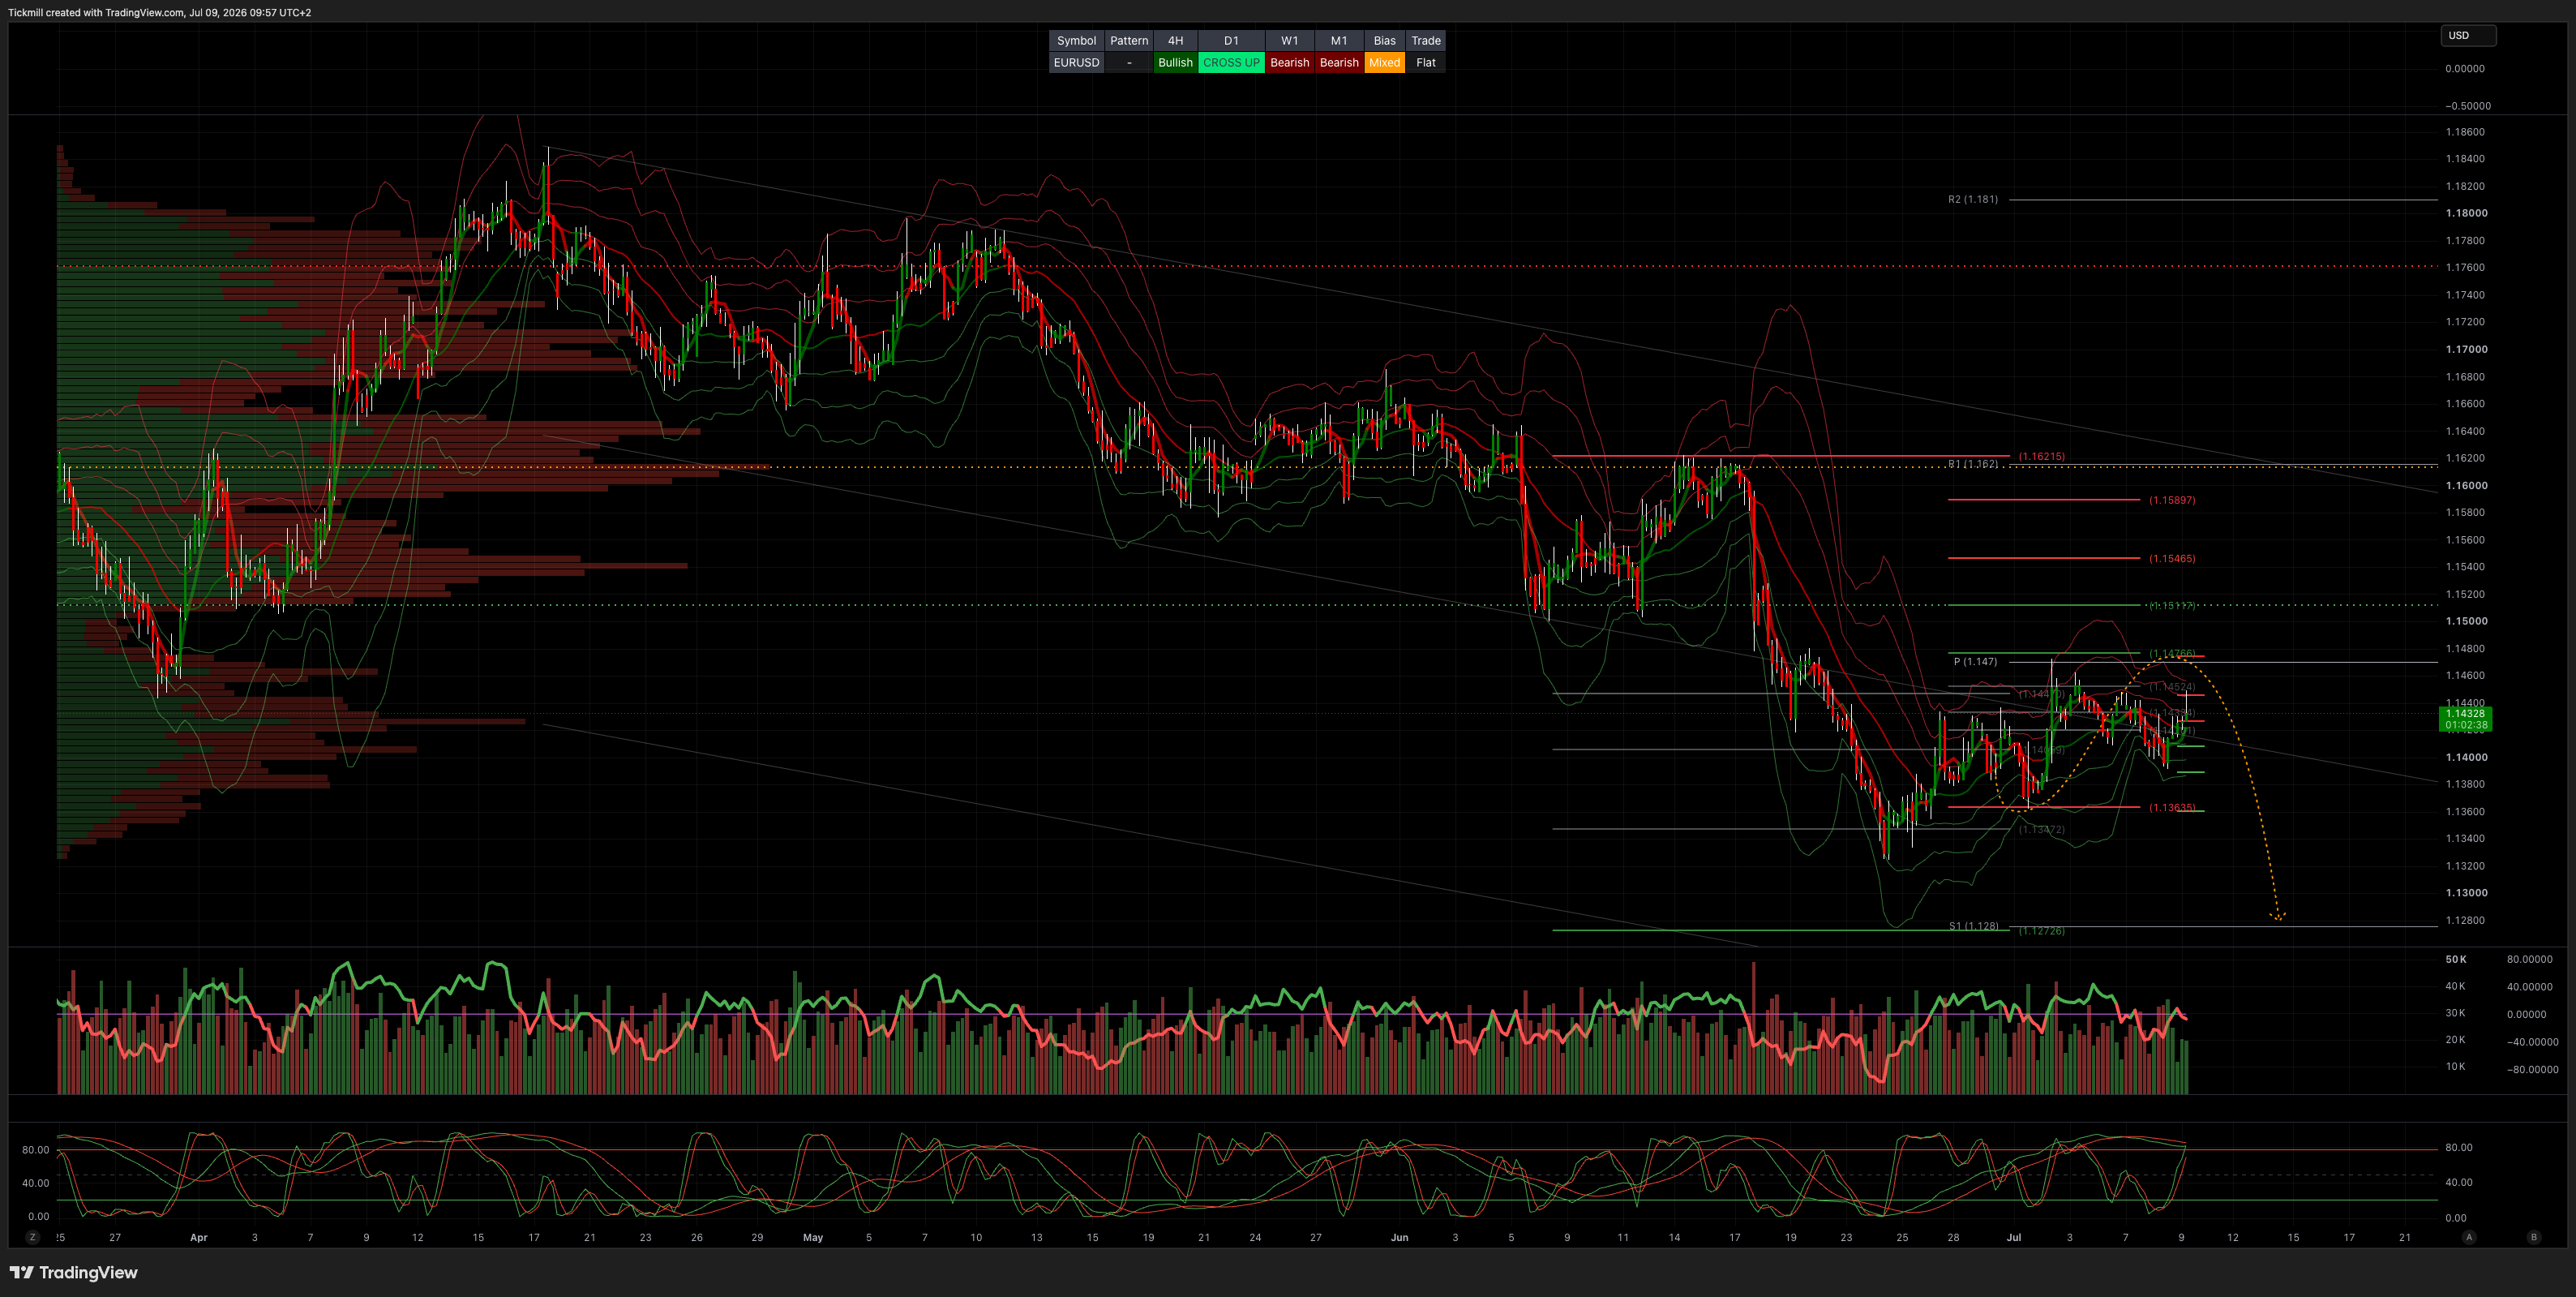Click the orange Mixed bias cell
The height and width of the screenshot is (1297, 2576).
coord(1384,63)
